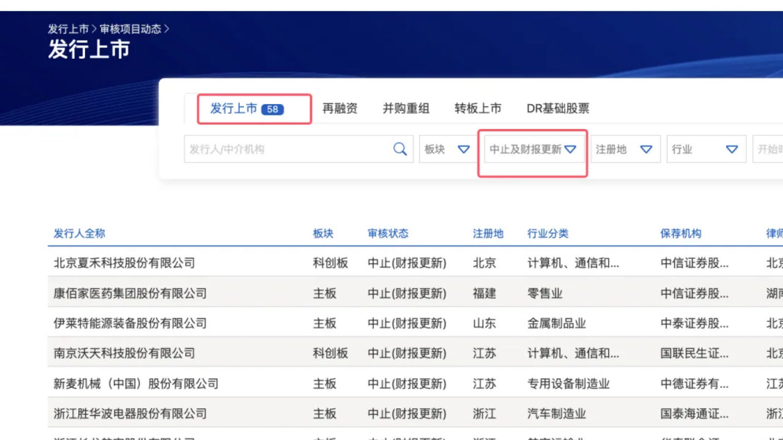Click 国泰海通证... sponsor cell
Viewport: 783px width, 440px height.
click(x=695, y=414)
